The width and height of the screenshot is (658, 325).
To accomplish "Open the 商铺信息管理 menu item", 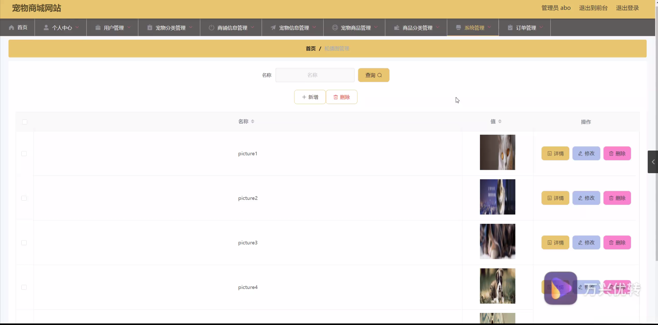I will point(232,28).
